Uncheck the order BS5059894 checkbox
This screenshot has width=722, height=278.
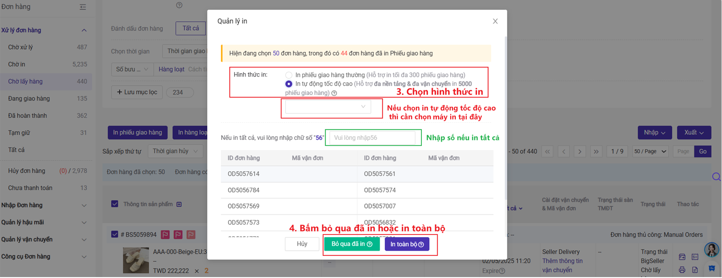115,234
